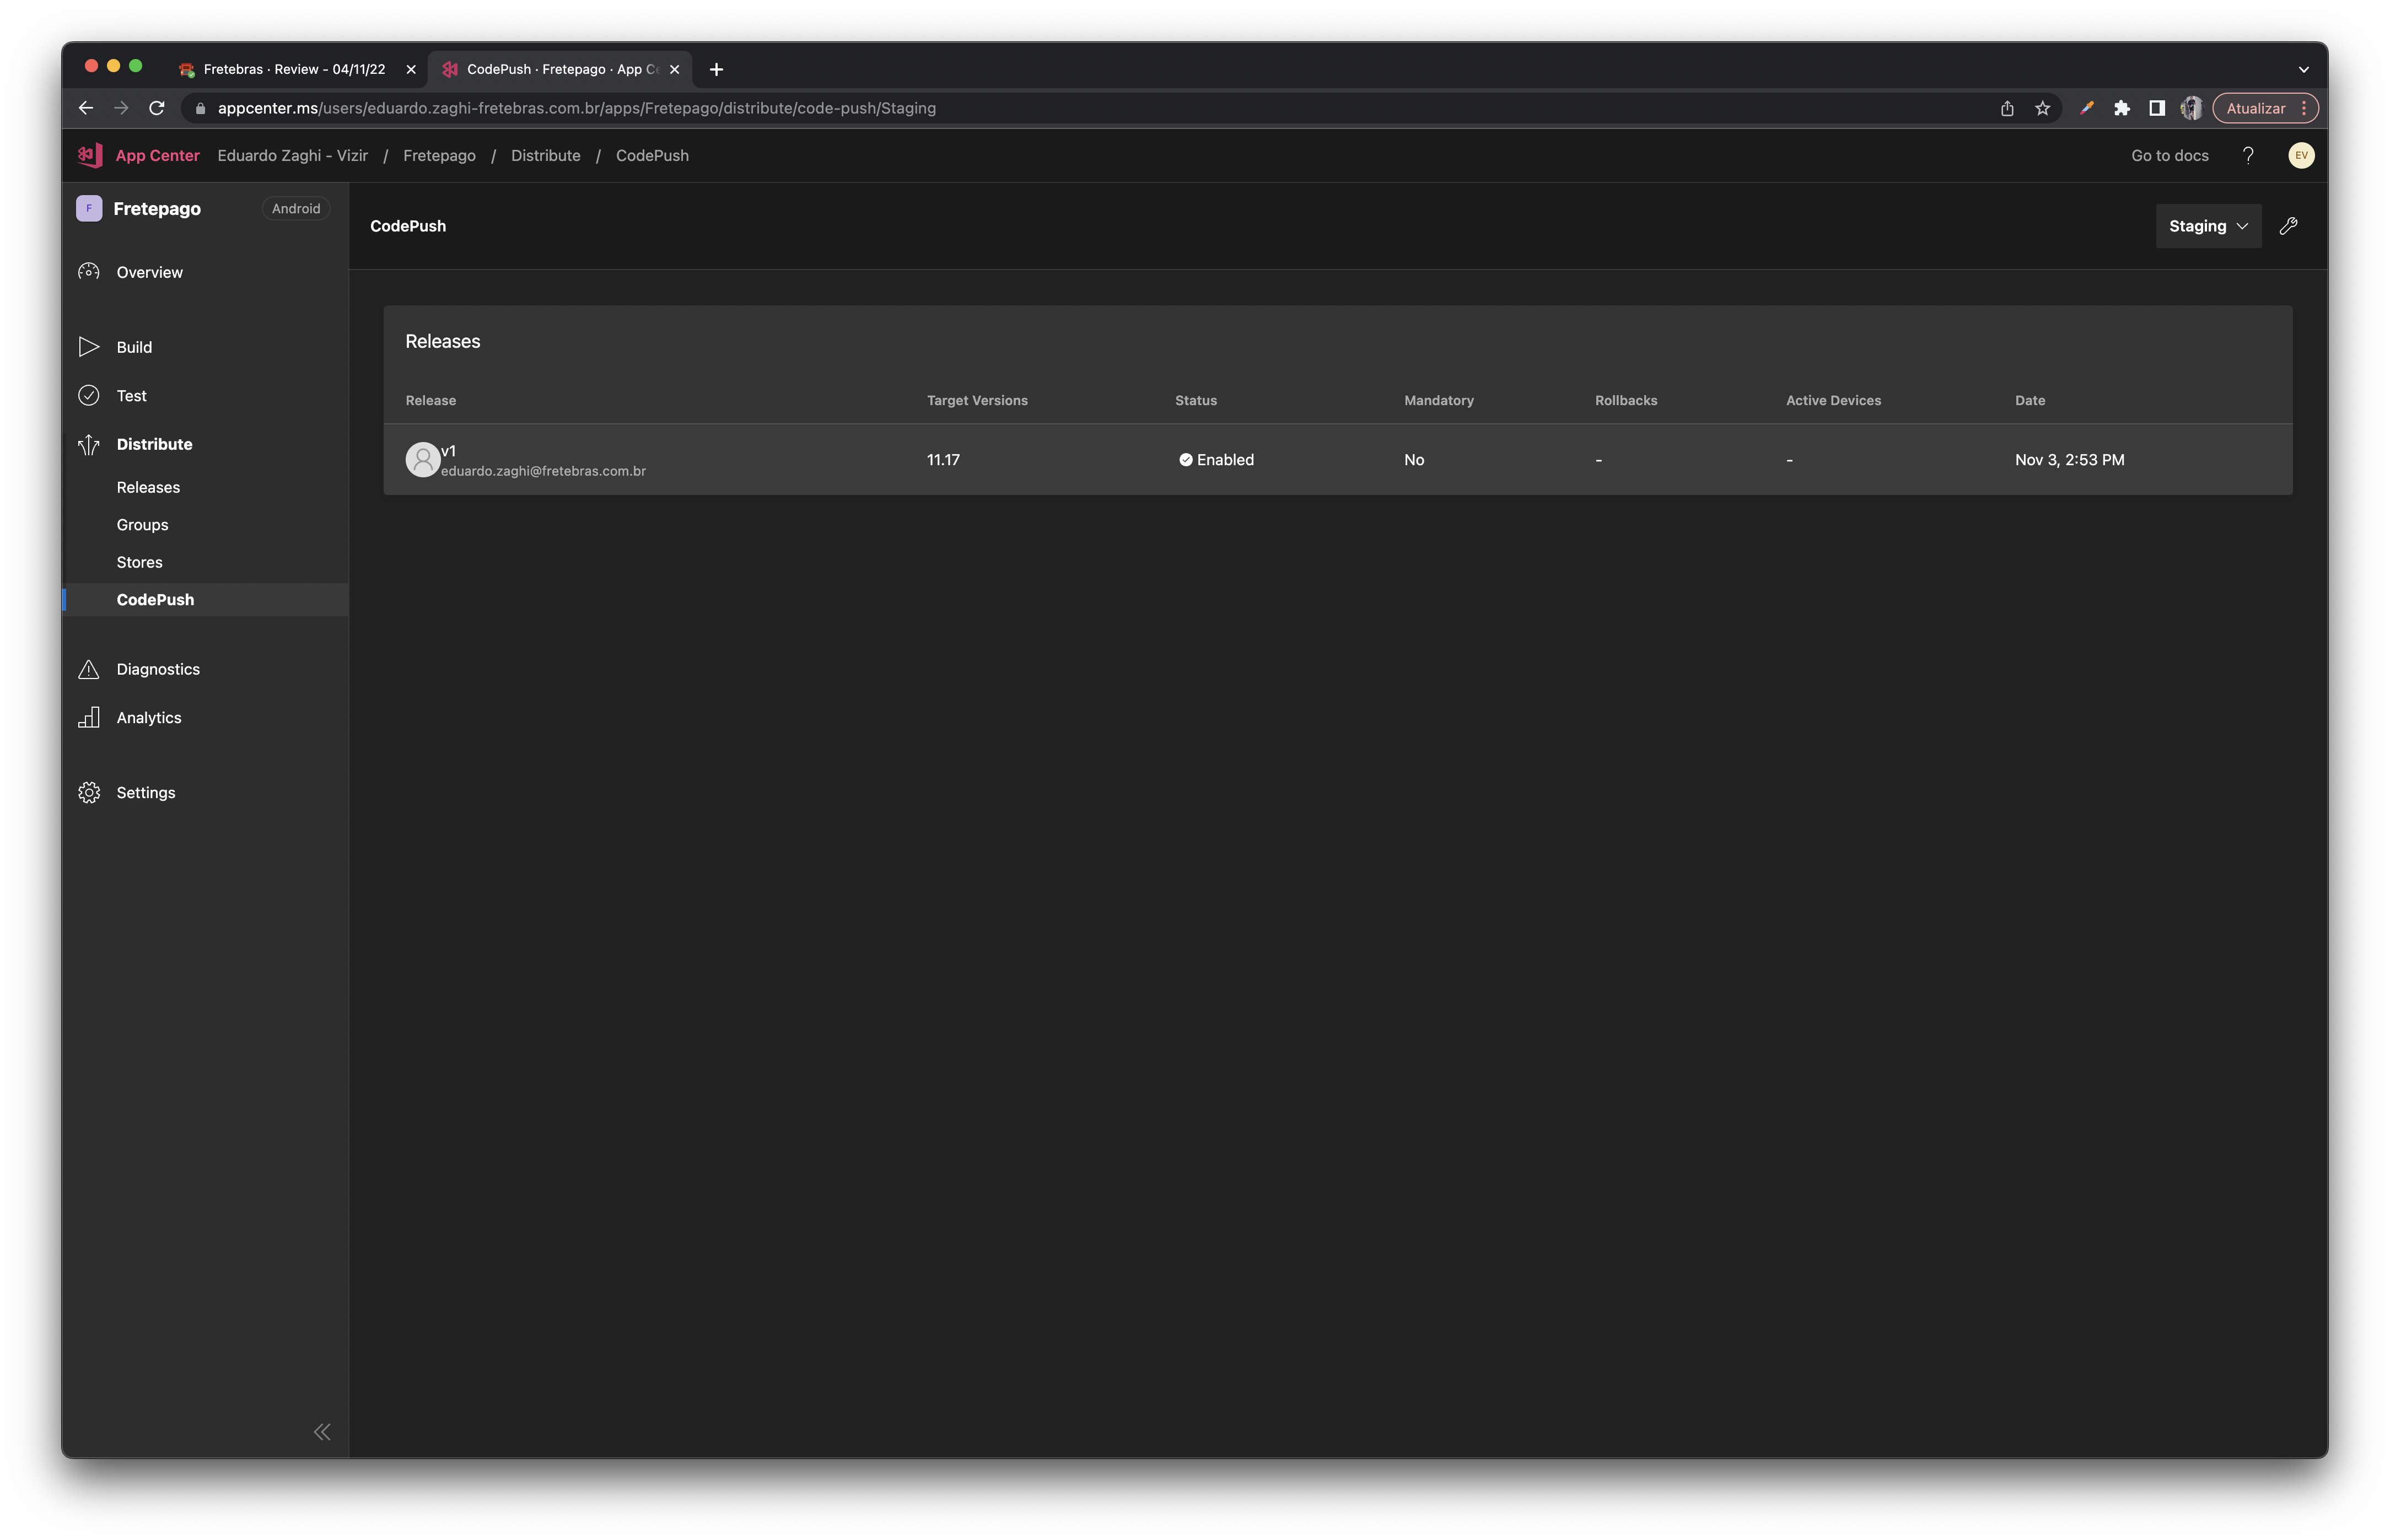Switch to Fretebras Review browser tab
This screenshot has height=1540, width=2390.
pyautogui.click(x=293, y=69)
